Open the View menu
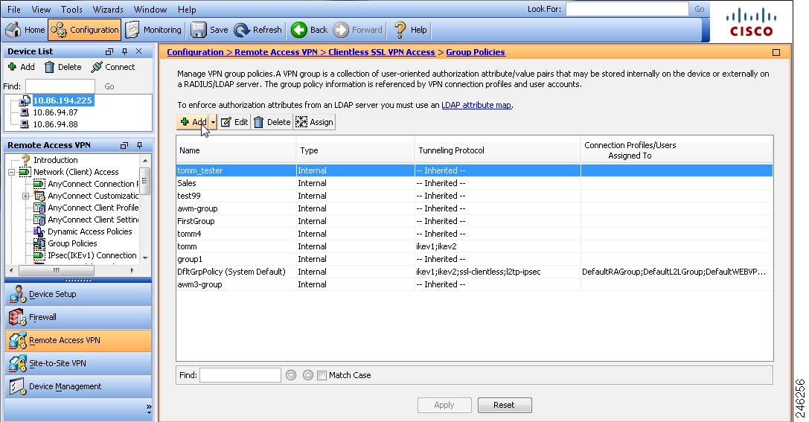This screenshot has width=809, height=422. pyautogui.click(x=41, y=9)
